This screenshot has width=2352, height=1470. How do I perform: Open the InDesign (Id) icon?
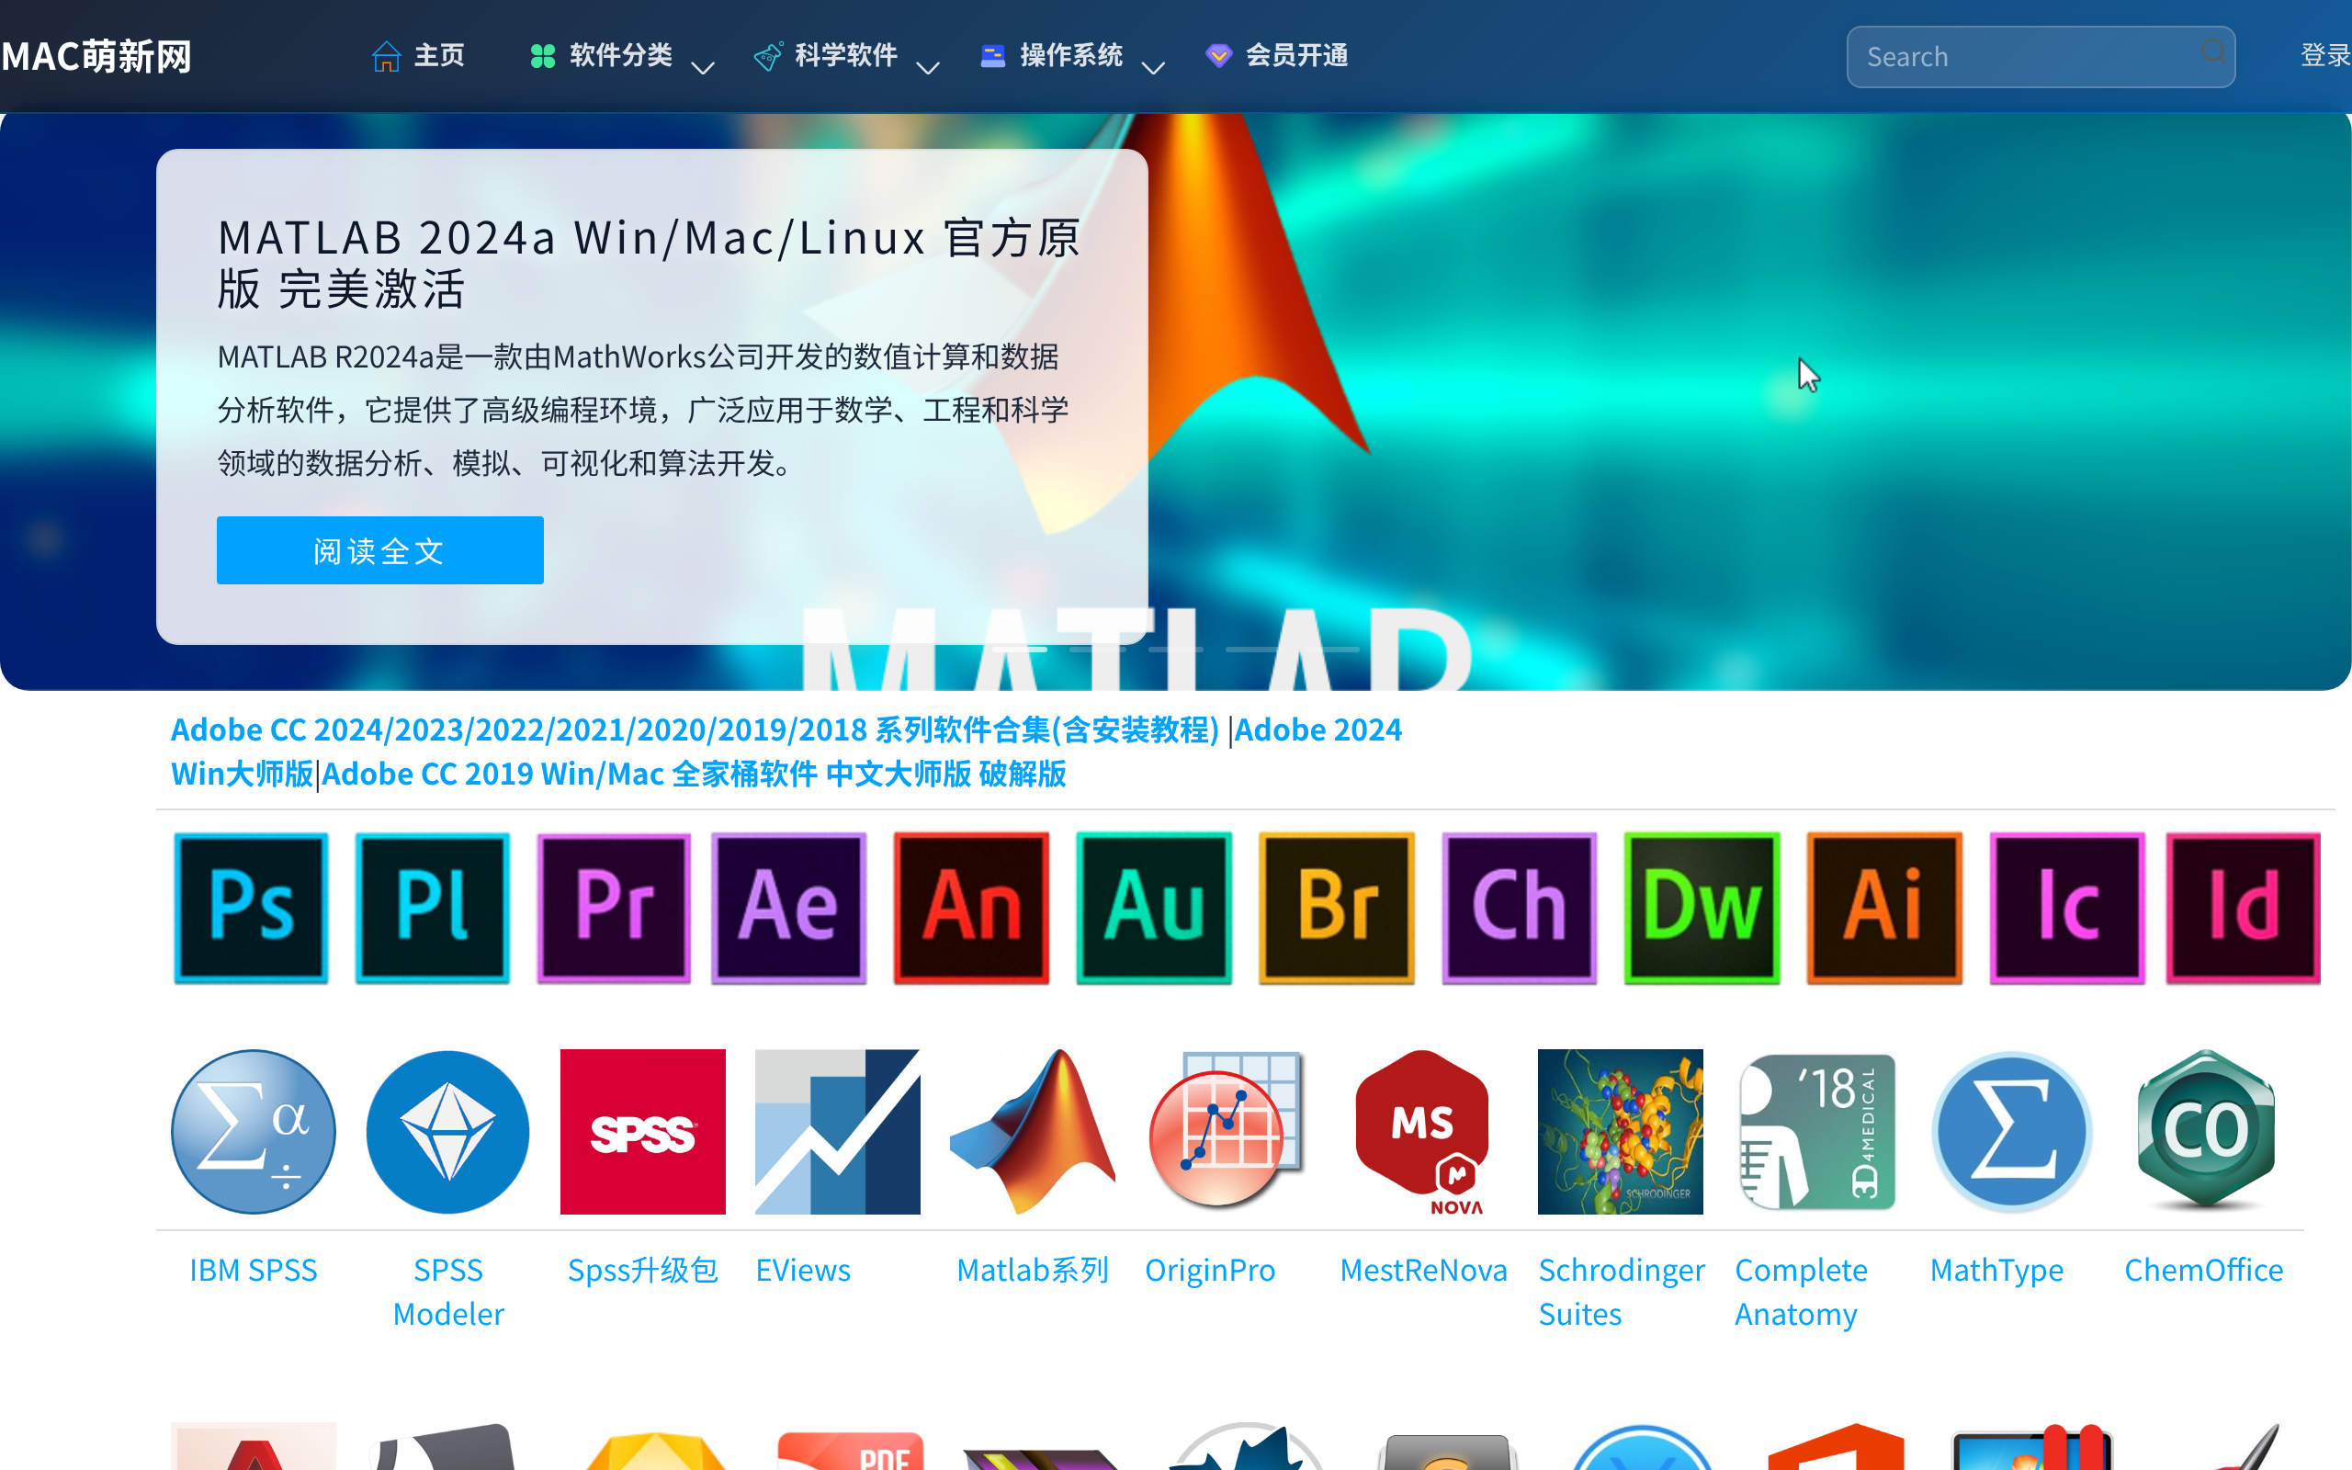[2245, 908]
